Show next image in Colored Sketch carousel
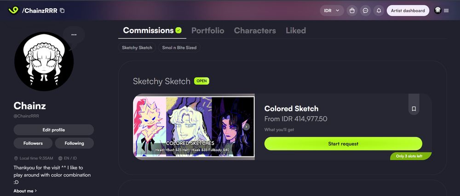Image resolution: width=460 pixels, height=196 pixels. point(246,127)
